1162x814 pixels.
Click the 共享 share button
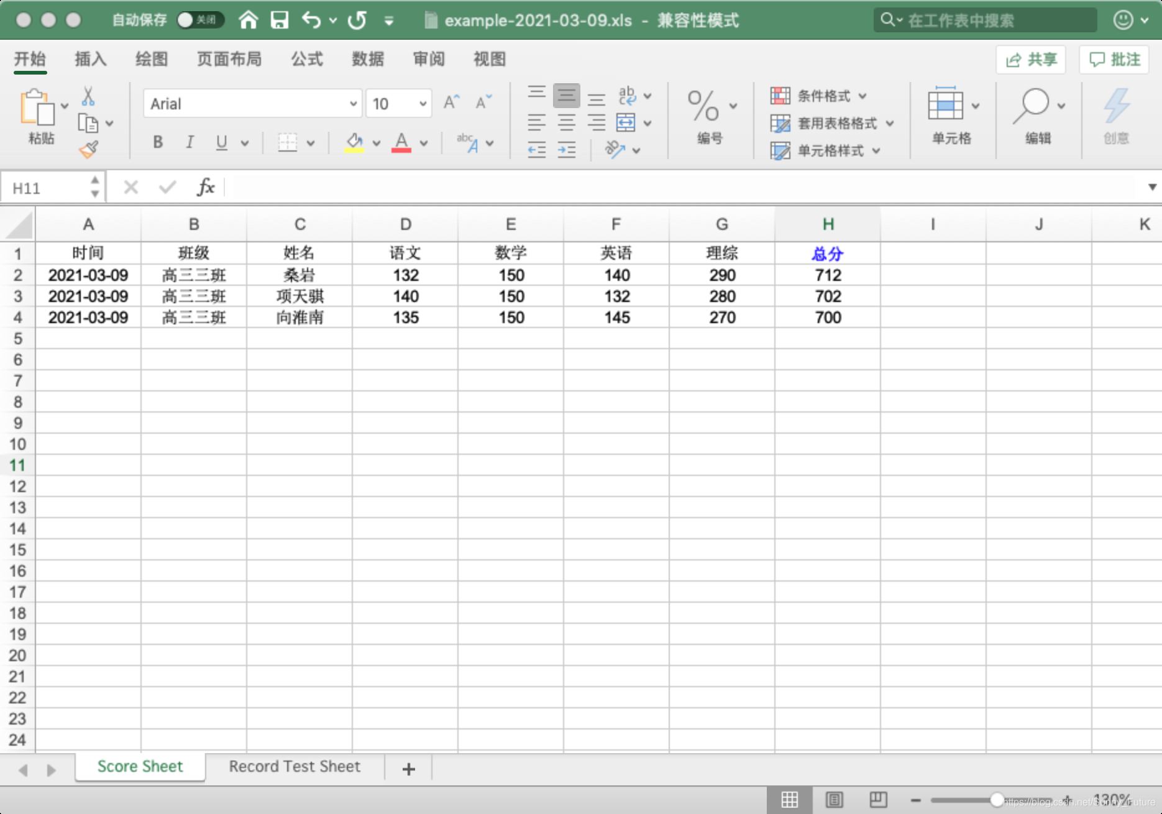coord(1030,60)
